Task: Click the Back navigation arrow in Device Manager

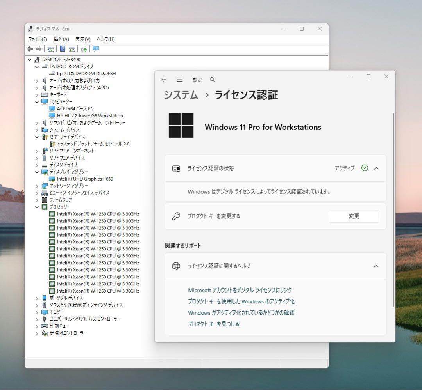Action: (30, 48)
